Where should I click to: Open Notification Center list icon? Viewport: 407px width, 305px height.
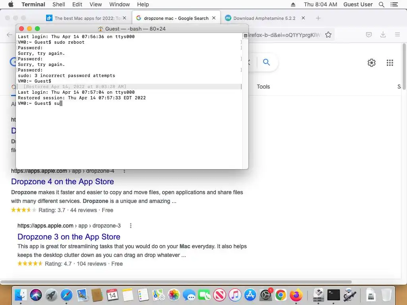[394, 4]
